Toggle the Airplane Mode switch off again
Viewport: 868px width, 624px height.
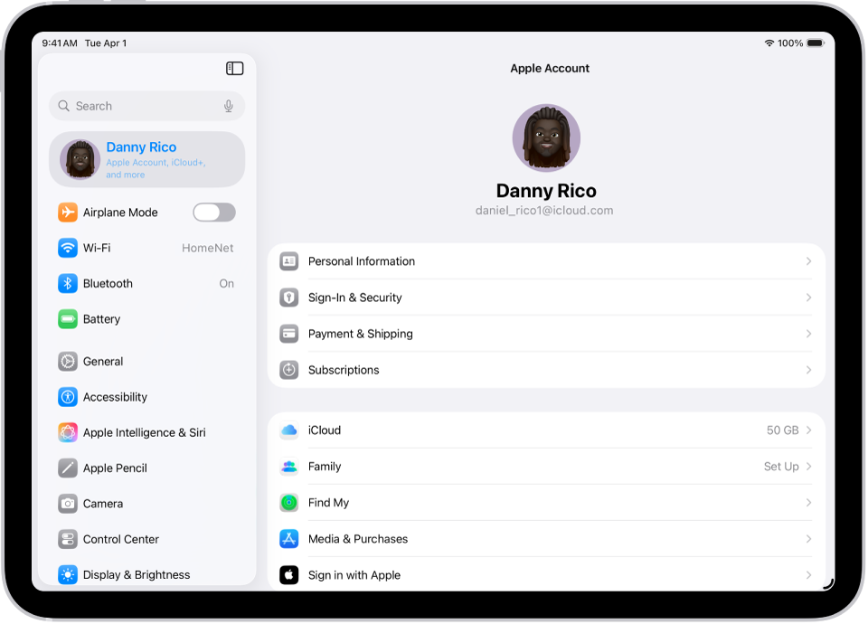click(213, 212)
